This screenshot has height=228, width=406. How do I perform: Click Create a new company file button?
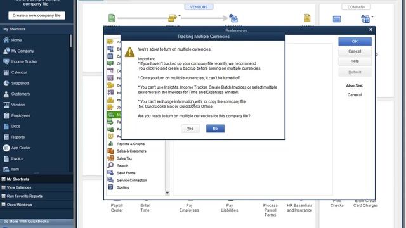(37, 15)
